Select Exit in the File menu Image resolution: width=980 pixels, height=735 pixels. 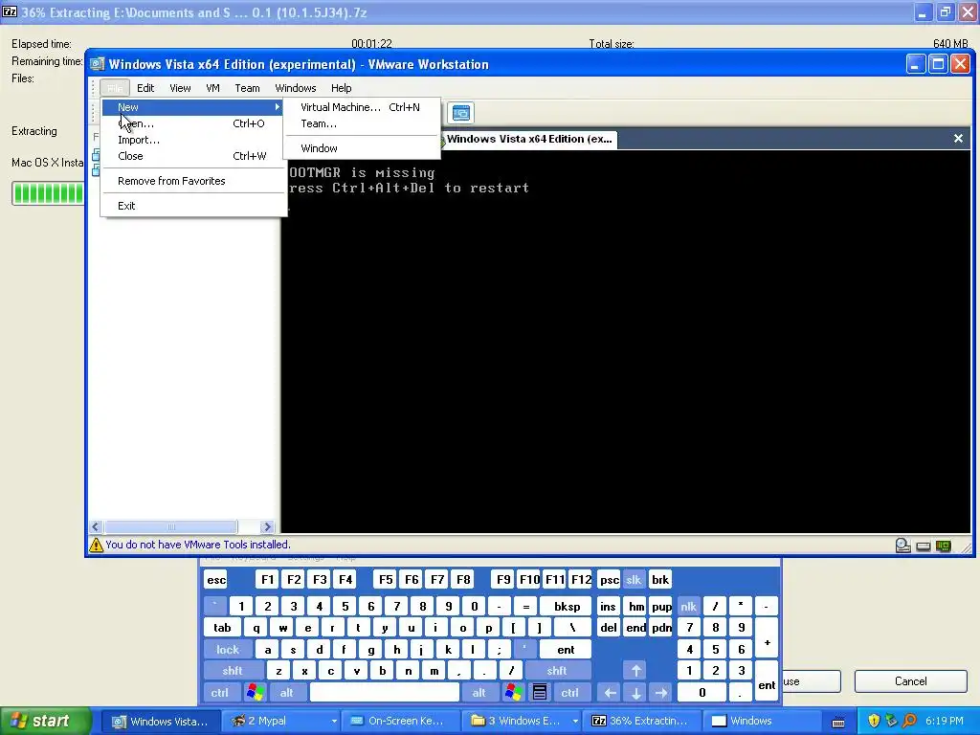click(193, 206)
